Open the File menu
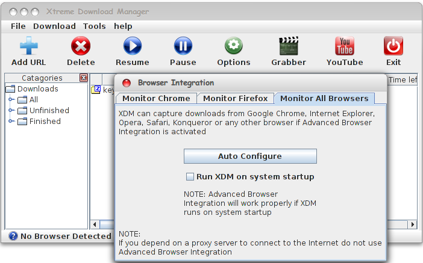 click(x=18, y=26)
